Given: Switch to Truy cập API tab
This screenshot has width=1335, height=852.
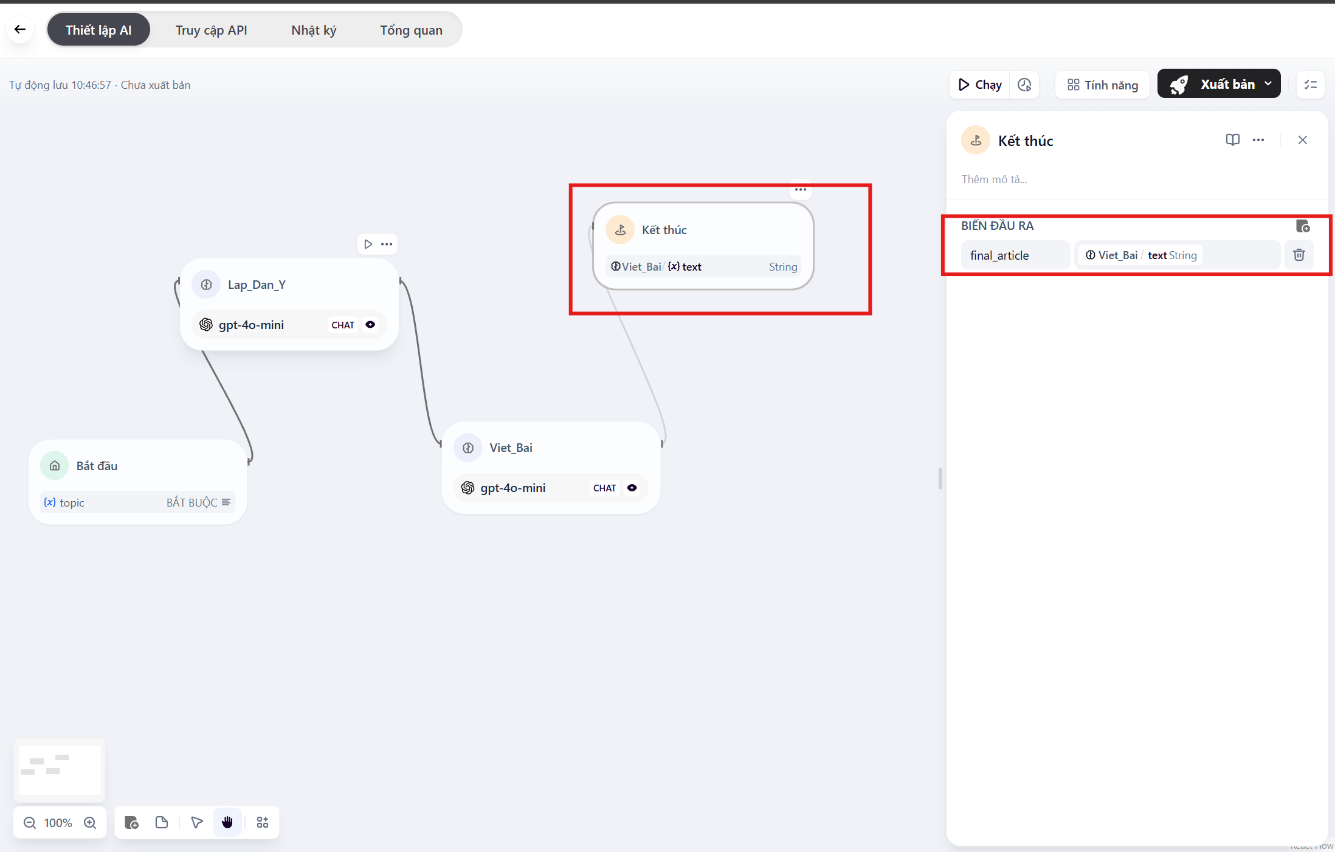Looking at the screenshot, I should (x=211, y=30).
